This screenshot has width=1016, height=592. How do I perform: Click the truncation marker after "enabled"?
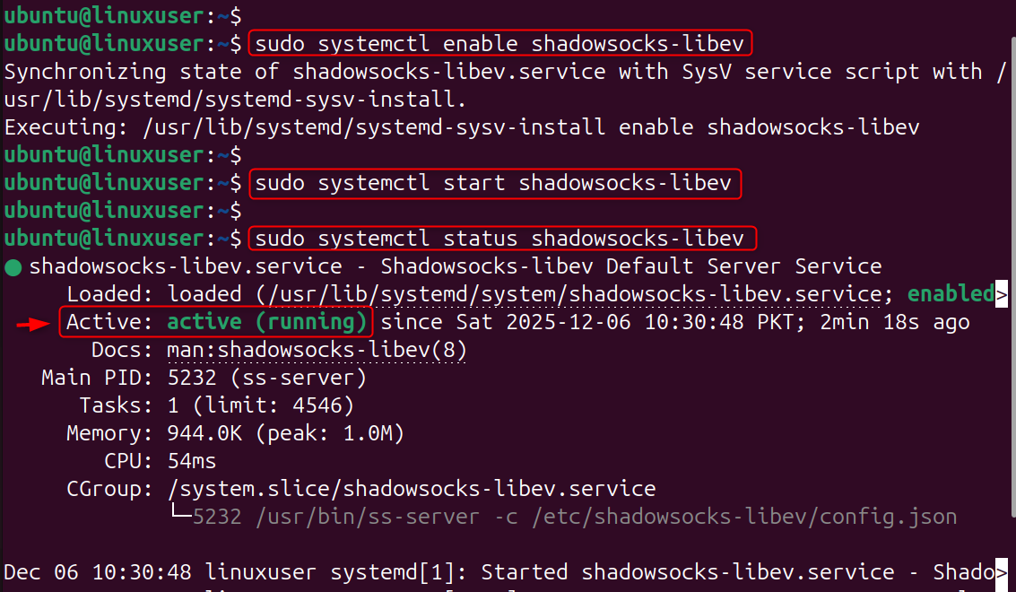(1002, 294)
